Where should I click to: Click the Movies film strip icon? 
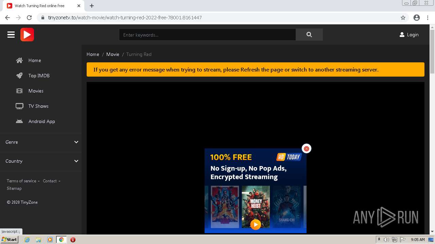tap(19, 91)
